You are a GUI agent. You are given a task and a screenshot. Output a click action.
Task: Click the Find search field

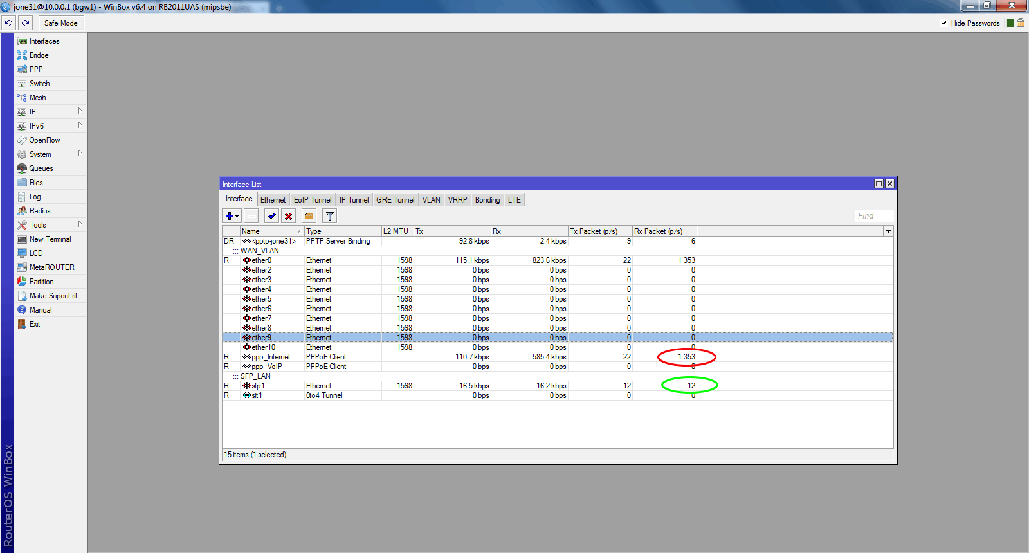point(873,216)
